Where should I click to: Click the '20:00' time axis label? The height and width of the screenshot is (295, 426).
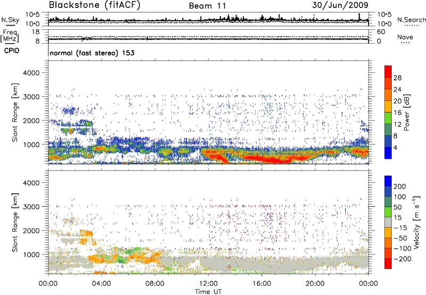(315, 284)
